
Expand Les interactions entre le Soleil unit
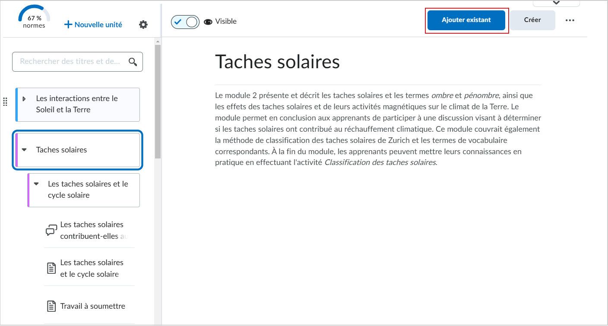click(x=24, y=99)
